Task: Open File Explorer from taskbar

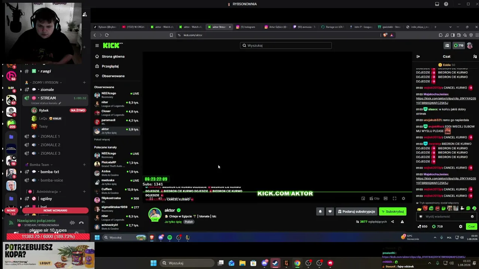Action: coord(242,263)
